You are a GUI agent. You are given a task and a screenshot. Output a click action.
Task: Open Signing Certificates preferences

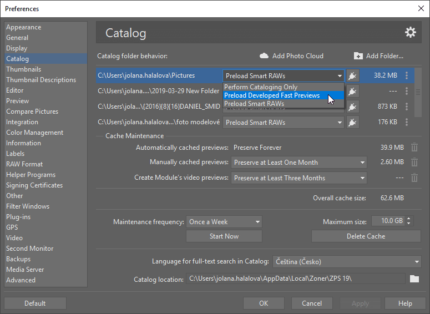pyautogui.click(x=46, y=185)
